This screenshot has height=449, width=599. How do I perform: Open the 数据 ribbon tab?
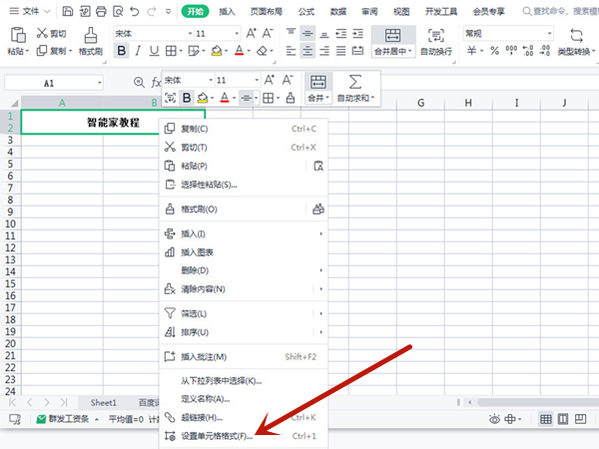(x=338, y=11)
